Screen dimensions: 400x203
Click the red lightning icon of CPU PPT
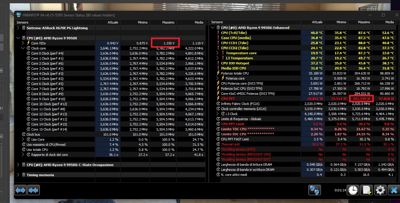click(x=218, y=99)
